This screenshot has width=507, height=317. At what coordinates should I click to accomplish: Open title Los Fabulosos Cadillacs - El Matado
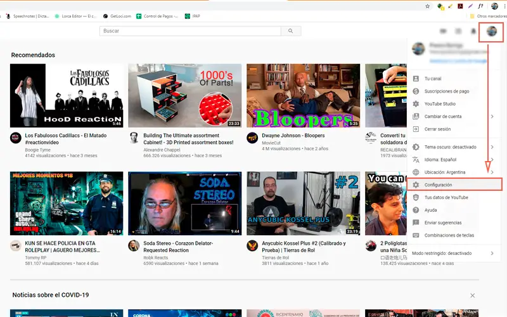tap(66, 139)
